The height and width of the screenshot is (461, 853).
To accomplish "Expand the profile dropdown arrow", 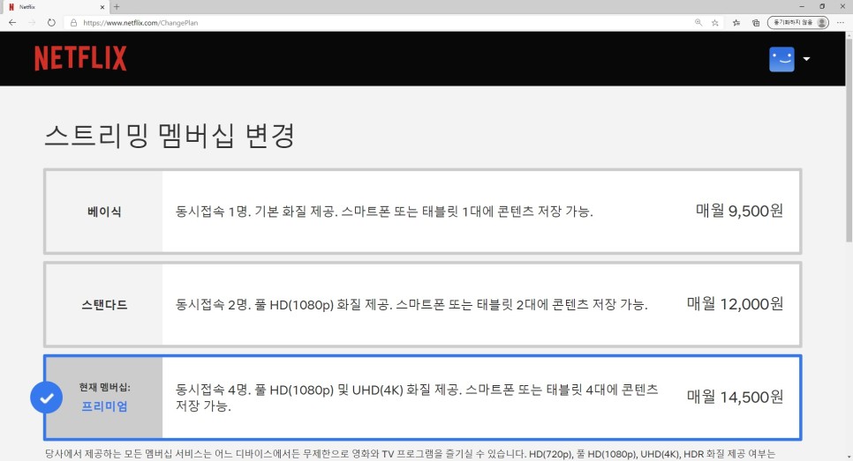I will pyautogui.click(x=806, y=59).
